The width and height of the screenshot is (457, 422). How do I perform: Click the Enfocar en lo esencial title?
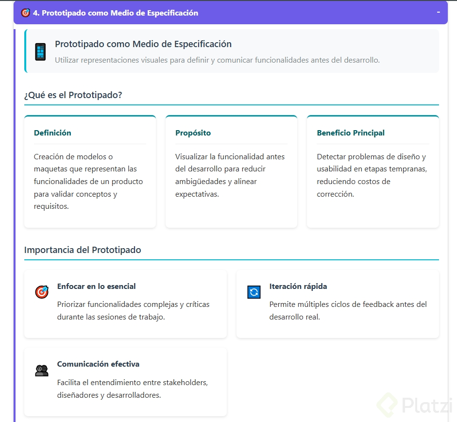pyautogui.click(x=96, y=287)
